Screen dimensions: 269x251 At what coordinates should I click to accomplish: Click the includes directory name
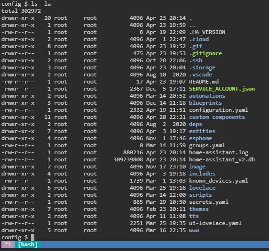click(202, 174)
